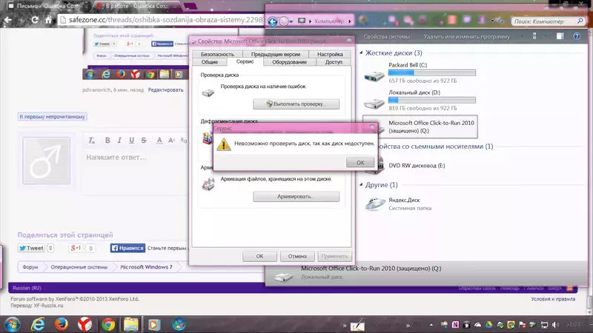Select Microsoft Office Click-to-Run 2010 (Q:) drive
This screenshot has width=593, height=333.
pos(420,127)
